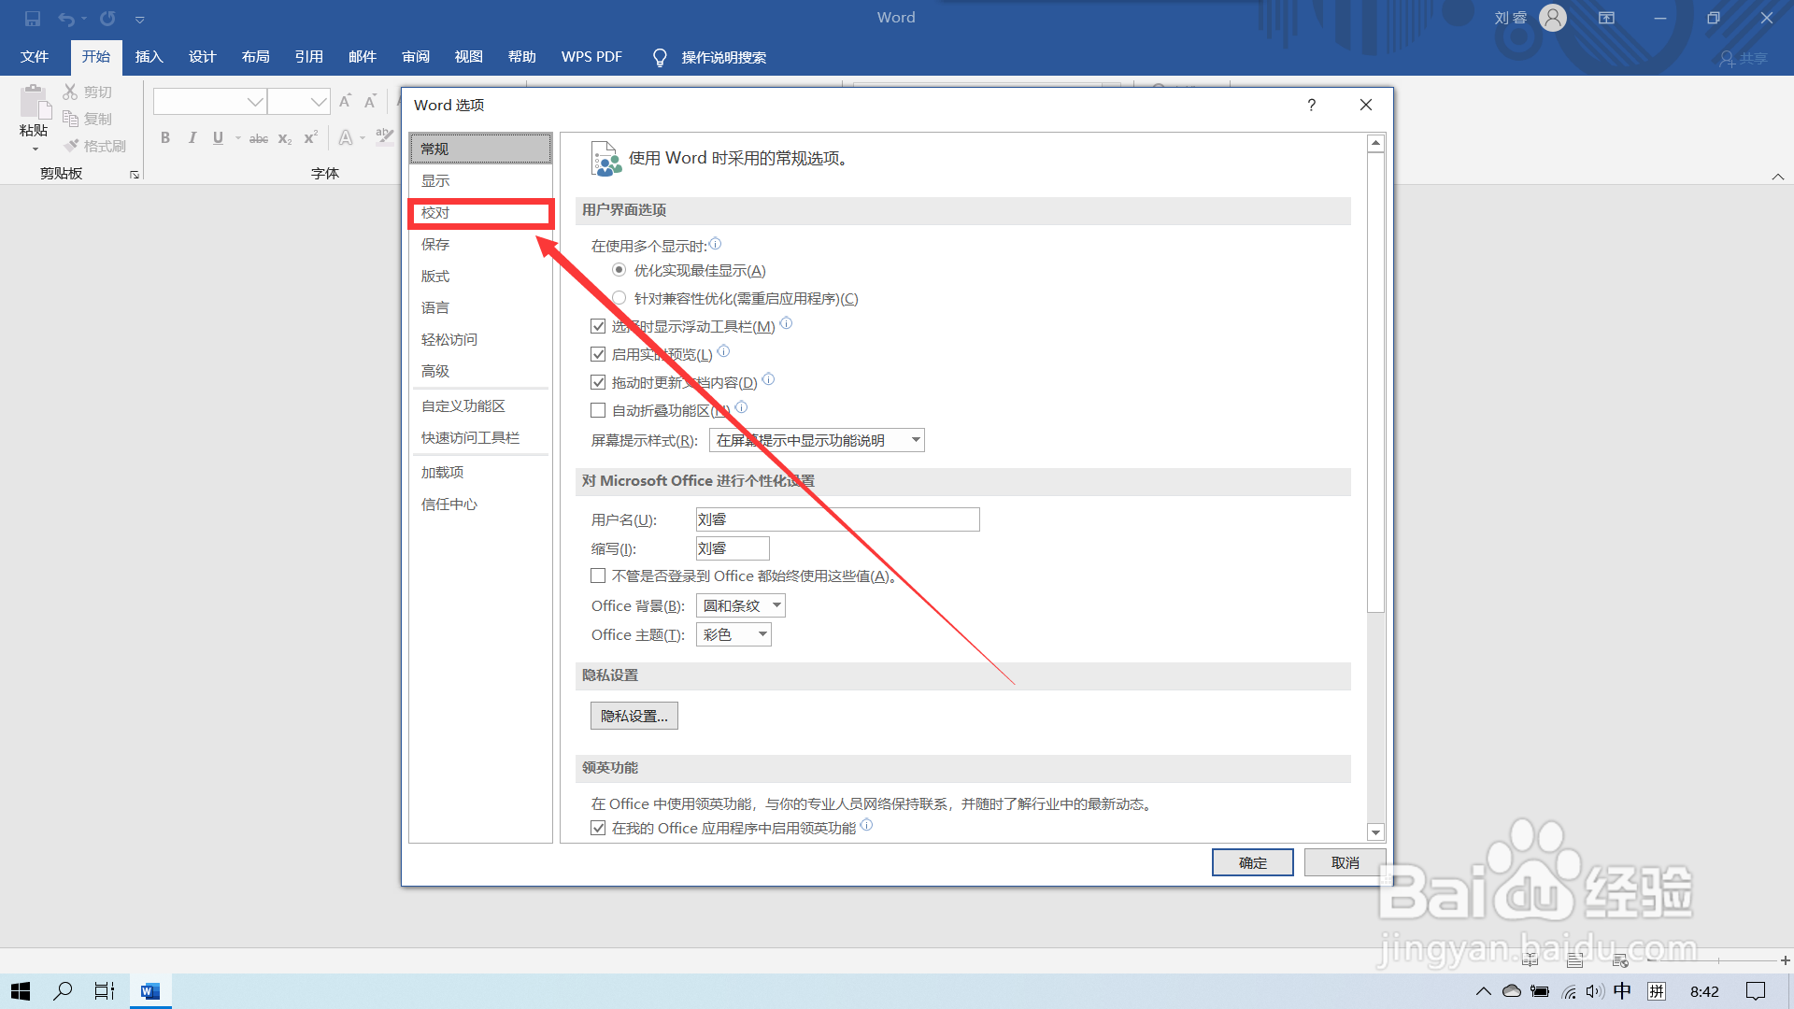1794x1009 pixels.
Task: Open the Office 主题 dropdown
Action: tap(733, 634)
